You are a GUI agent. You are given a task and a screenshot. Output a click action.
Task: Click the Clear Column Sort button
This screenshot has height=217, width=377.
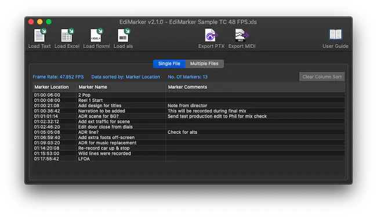point(322,77)
